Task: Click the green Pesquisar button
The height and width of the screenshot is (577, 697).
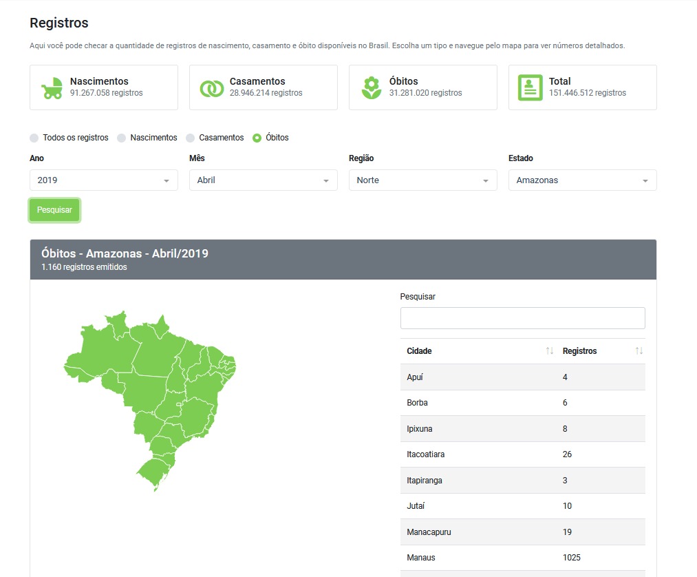Action: pyautogui.click(x=54, y=210)
